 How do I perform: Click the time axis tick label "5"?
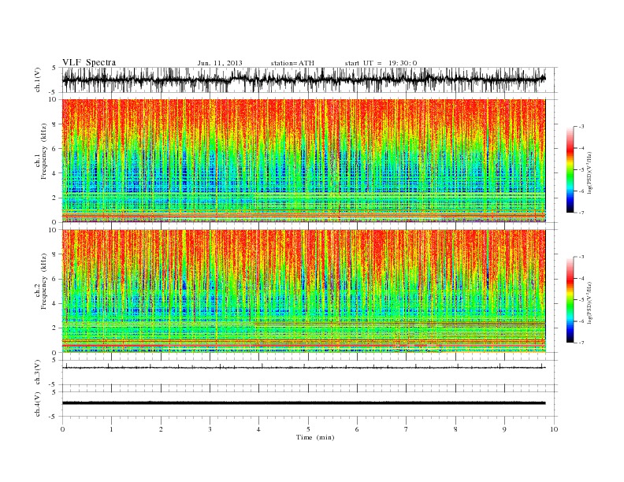308,429
